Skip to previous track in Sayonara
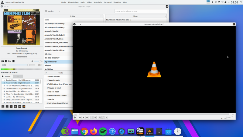Screen dimensions: 243x137 pyautogui.click(x=2, y=61)
